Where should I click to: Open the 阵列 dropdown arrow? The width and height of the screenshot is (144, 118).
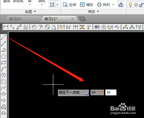[x=113, y=5]
